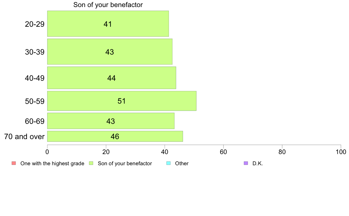The image size is (349, 216).
Task: Click the cyan 'Other' legend swatch
Action: click(169, 163)
